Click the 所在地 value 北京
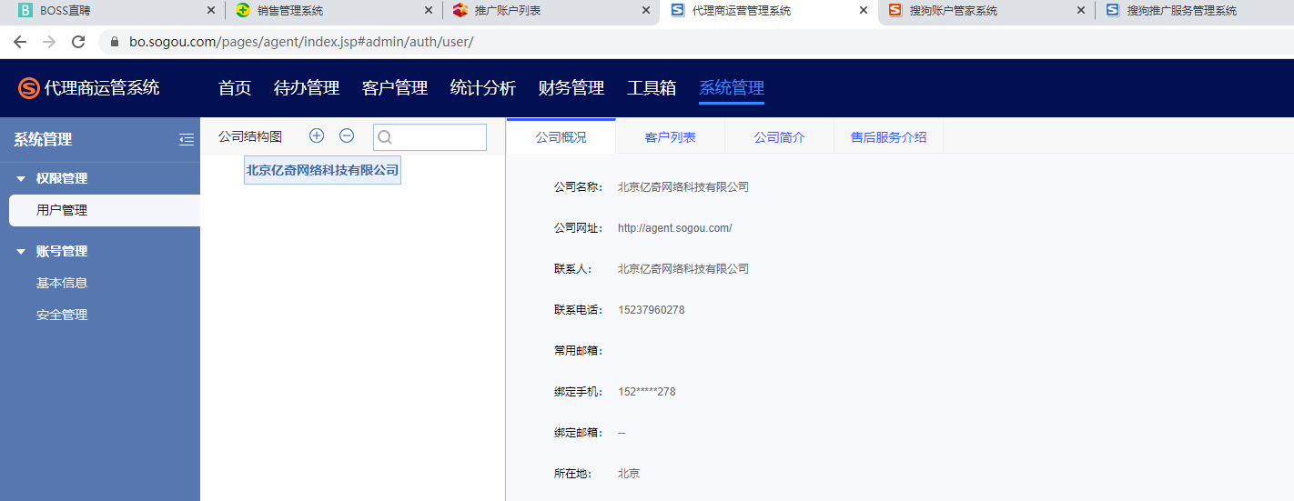The height and width of the screenshot is (501, 1294). 629,474
